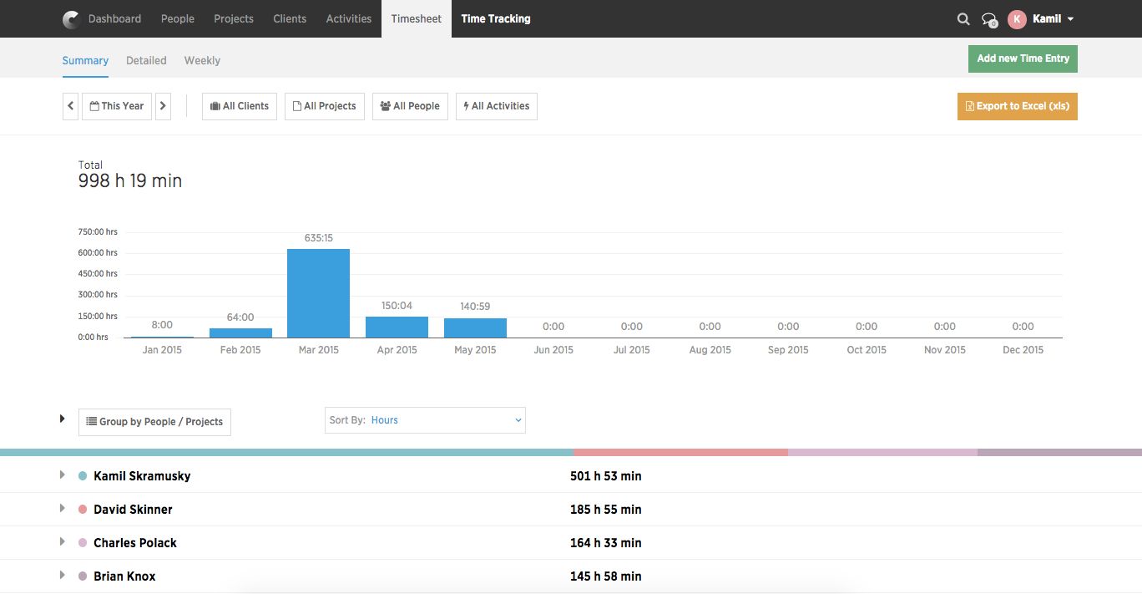The width and height of the screenshot is (1142, 594).
Task: Click Charles Polack's color dot
Action: [x=82, y=542]
